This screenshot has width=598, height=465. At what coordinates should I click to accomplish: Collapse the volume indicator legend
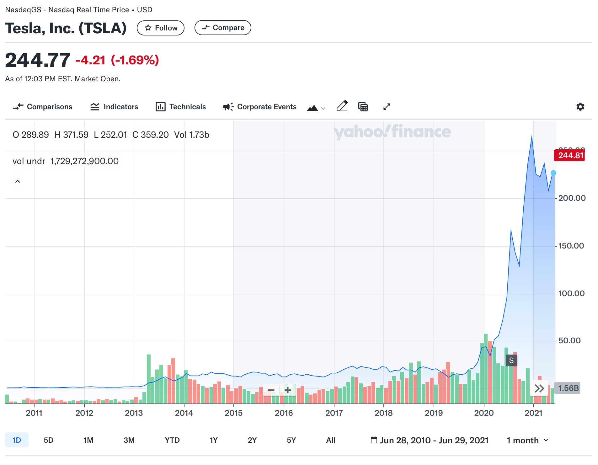tap(18, 181)
